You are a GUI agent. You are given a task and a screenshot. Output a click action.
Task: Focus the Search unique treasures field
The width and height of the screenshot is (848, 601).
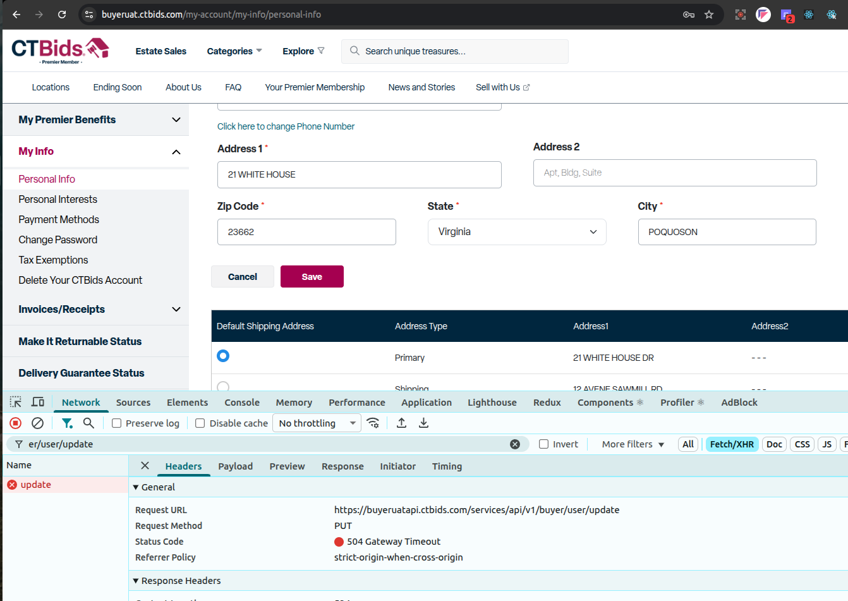[x=455, y=51]
